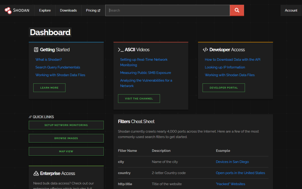Focus the Search input field
The image size is (302, 189).
pyautogui.click(x=168, y=10)
